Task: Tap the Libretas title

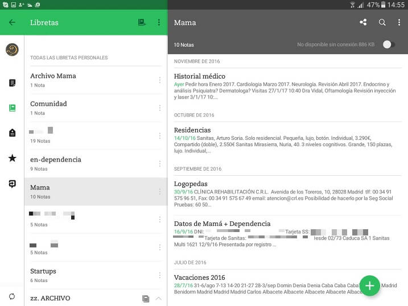Action: click(x=44, y=23)
